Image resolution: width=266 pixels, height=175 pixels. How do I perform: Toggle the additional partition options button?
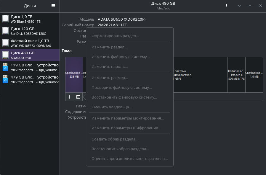78,97
